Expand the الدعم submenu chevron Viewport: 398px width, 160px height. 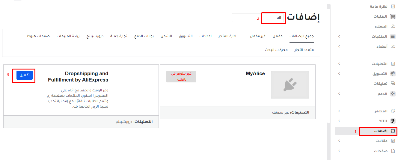click(x=339, y=93)
